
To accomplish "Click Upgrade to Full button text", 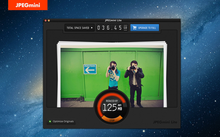I will tap(147, 28).
